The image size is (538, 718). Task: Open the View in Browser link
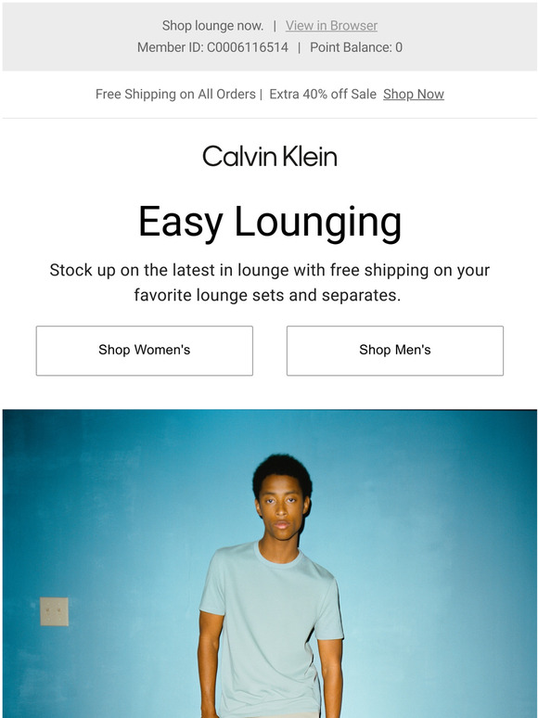pos(331,26)
